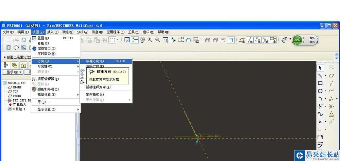Select the Modify dimensions tool

(320, 144)
